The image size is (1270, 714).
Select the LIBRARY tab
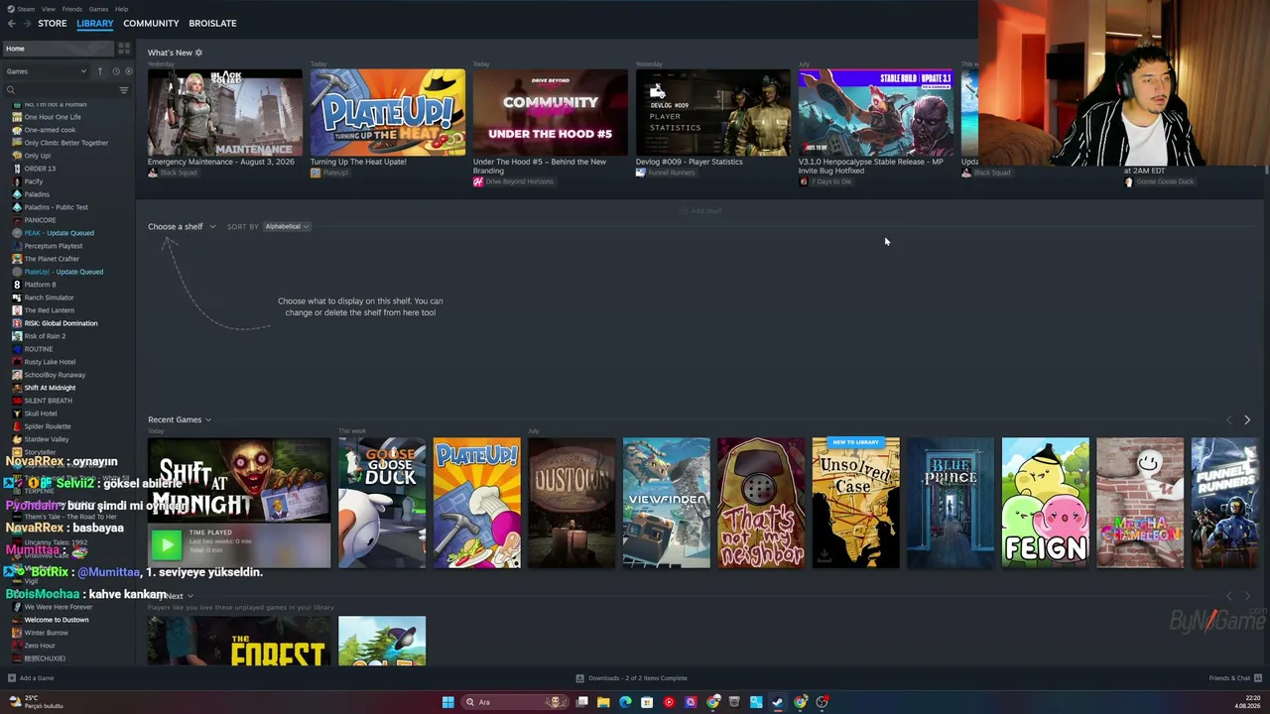[x=95, y=24]
